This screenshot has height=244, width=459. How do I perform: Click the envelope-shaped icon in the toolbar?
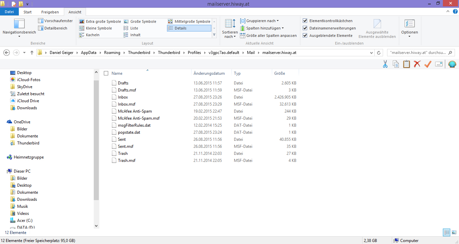click(439, 64)
